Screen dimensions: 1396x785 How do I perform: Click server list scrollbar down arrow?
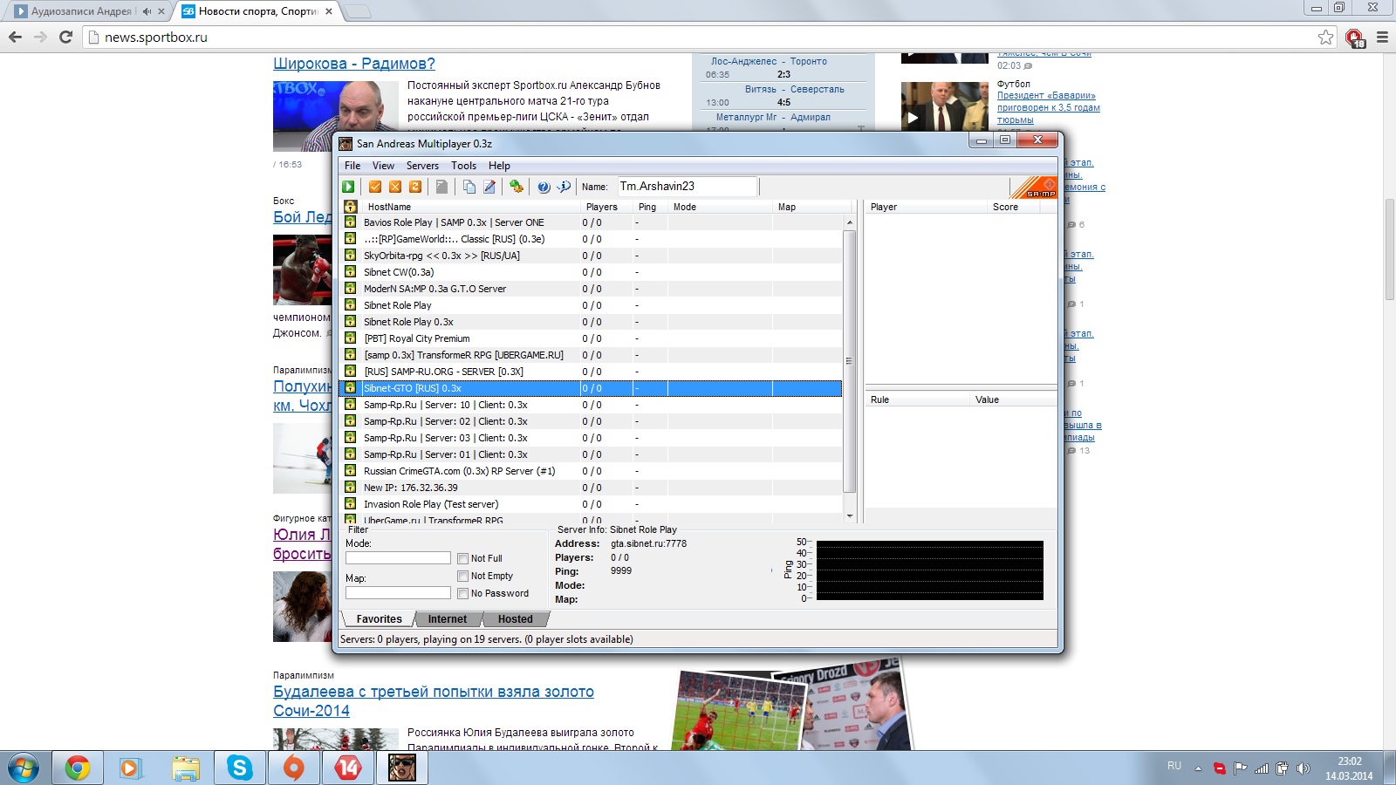pos(850,516)
